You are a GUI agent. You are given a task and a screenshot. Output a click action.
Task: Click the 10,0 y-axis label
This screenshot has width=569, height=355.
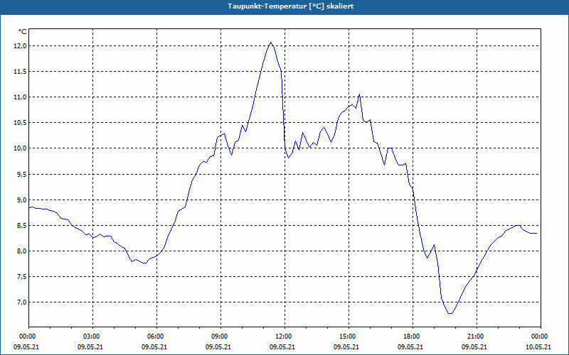(21, 148)
